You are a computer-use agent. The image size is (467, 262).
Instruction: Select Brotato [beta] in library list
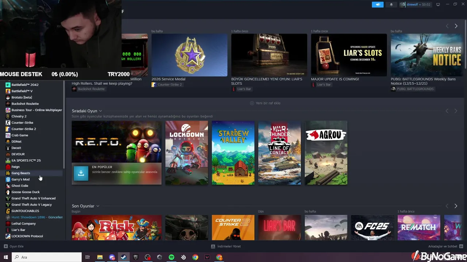point(22,97)
